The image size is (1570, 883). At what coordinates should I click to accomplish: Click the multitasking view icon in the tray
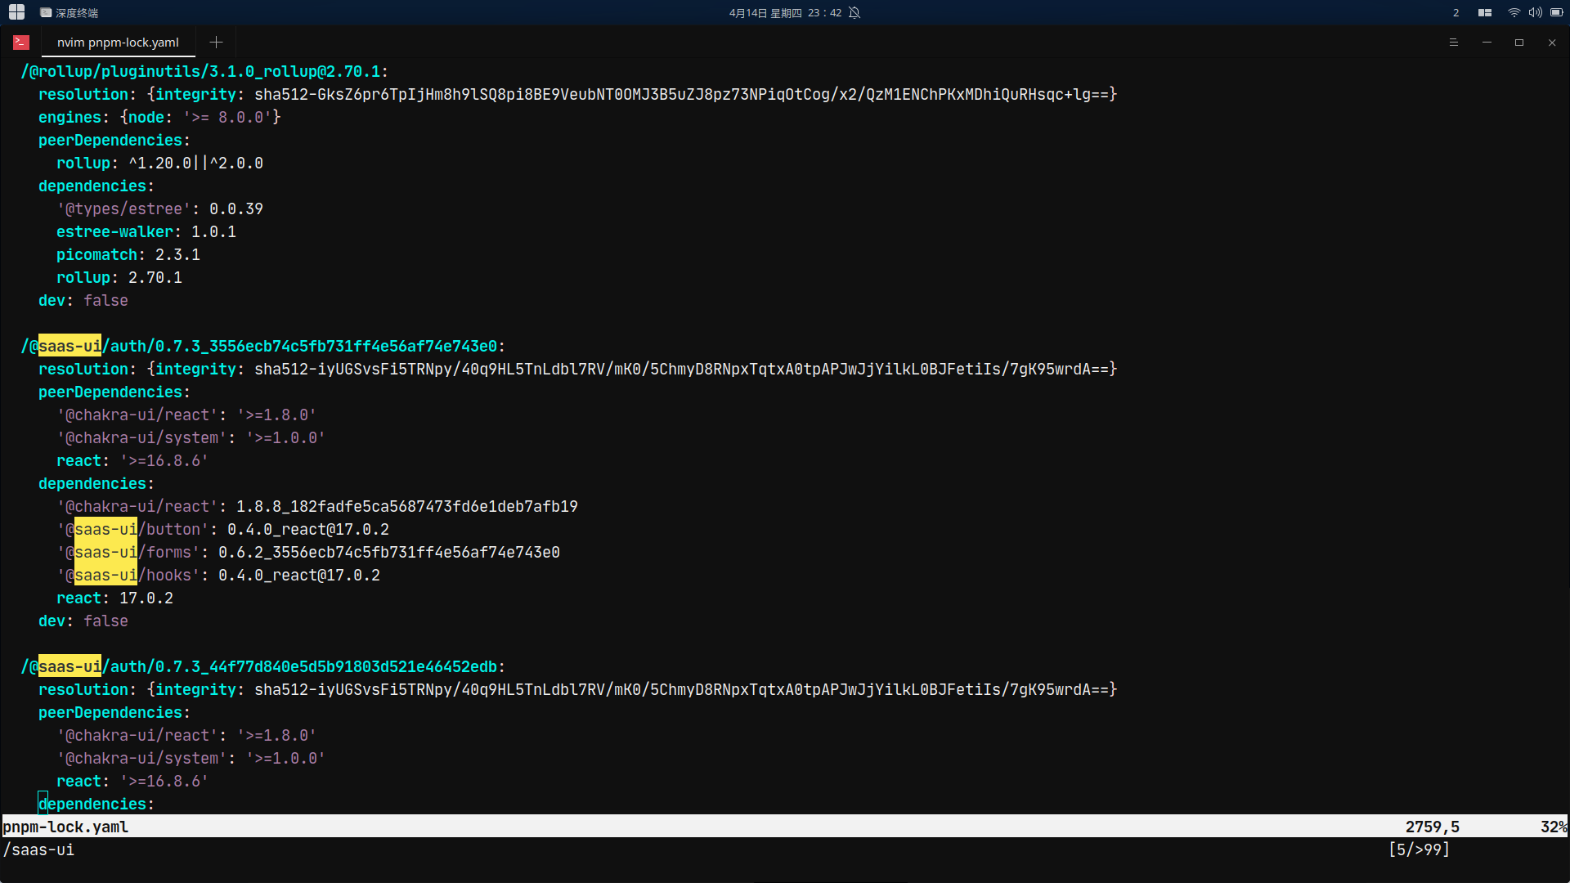tap(1484, 12)
